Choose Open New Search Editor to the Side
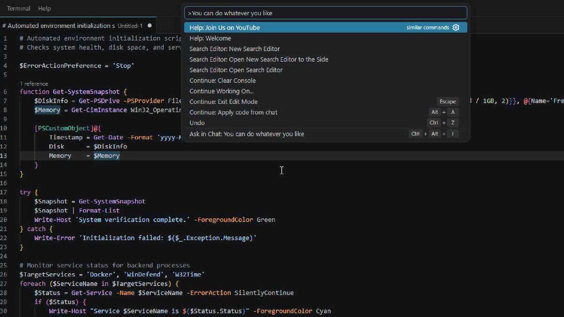Image resolution: width=564 pixels, height=317 pixels. tap(326, 60)
